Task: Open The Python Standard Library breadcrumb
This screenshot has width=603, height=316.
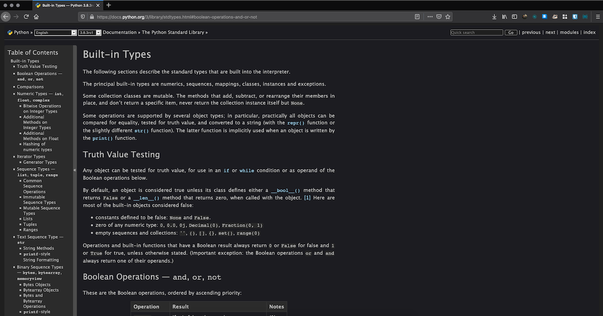Action: (173, 32)
